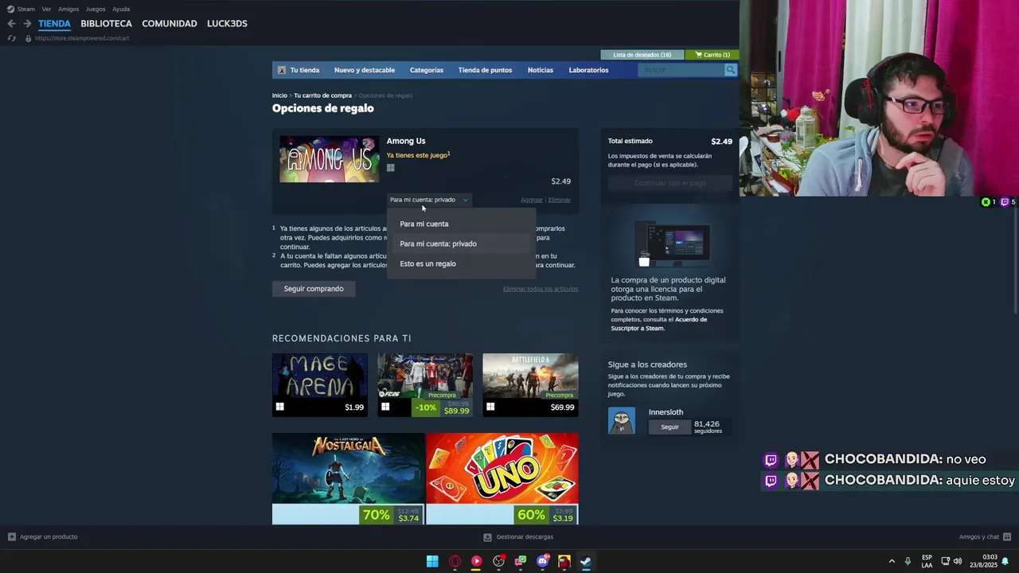Click the download icon beside Gestionar descargas
The image size is (1019, 573).
coord(488,536)
